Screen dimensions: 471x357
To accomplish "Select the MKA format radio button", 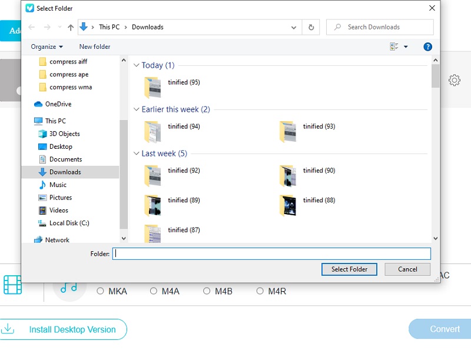I will (100, 291).
